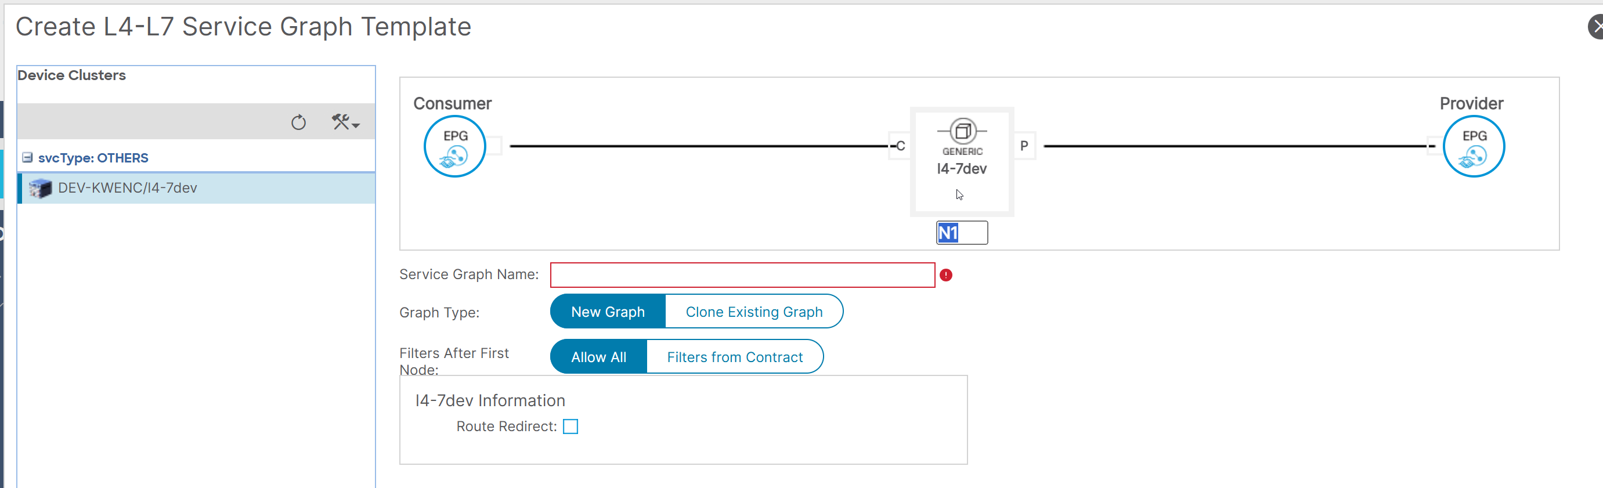Click the Service Graph Name input field
The image size is (1603, 488).
(742, 275)
